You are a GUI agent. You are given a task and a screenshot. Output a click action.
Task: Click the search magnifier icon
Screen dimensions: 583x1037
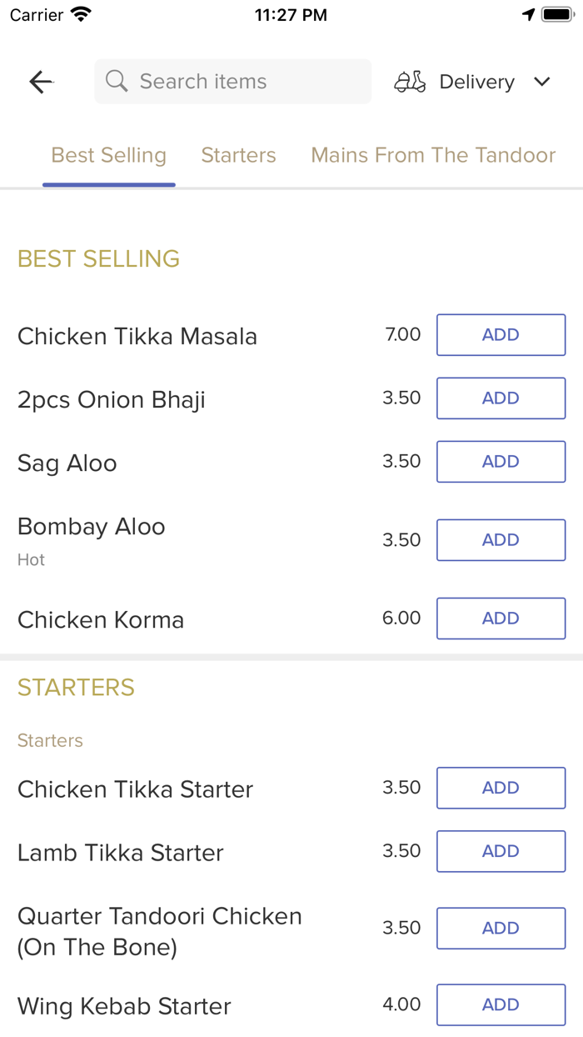pyautogui.click(x=117, y=82)
